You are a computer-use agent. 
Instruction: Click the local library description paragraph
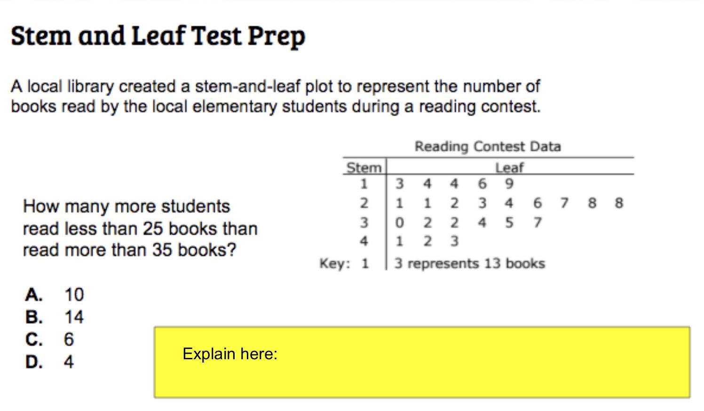[x=276, y=96]
